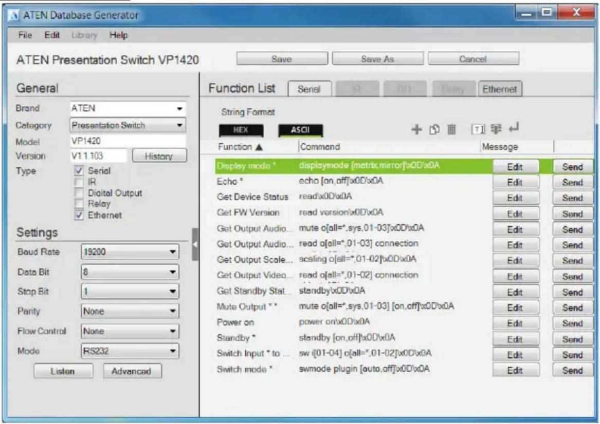Edit the Switch Input function
The image size is (600, 424).
(516, 355)
